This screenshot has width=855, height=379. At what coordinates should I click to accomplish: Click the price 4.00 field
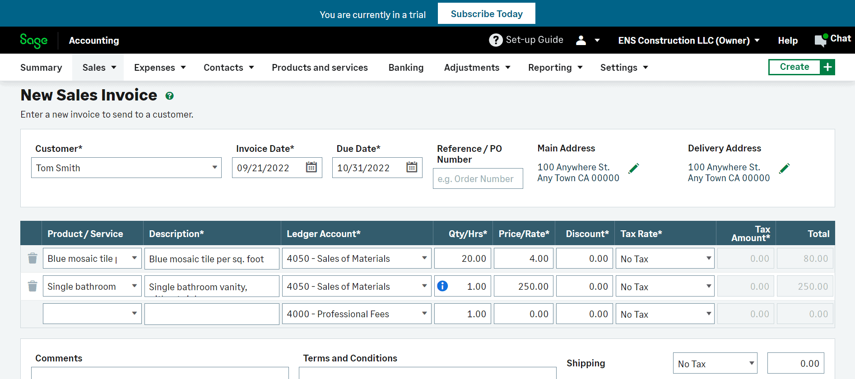524,259
